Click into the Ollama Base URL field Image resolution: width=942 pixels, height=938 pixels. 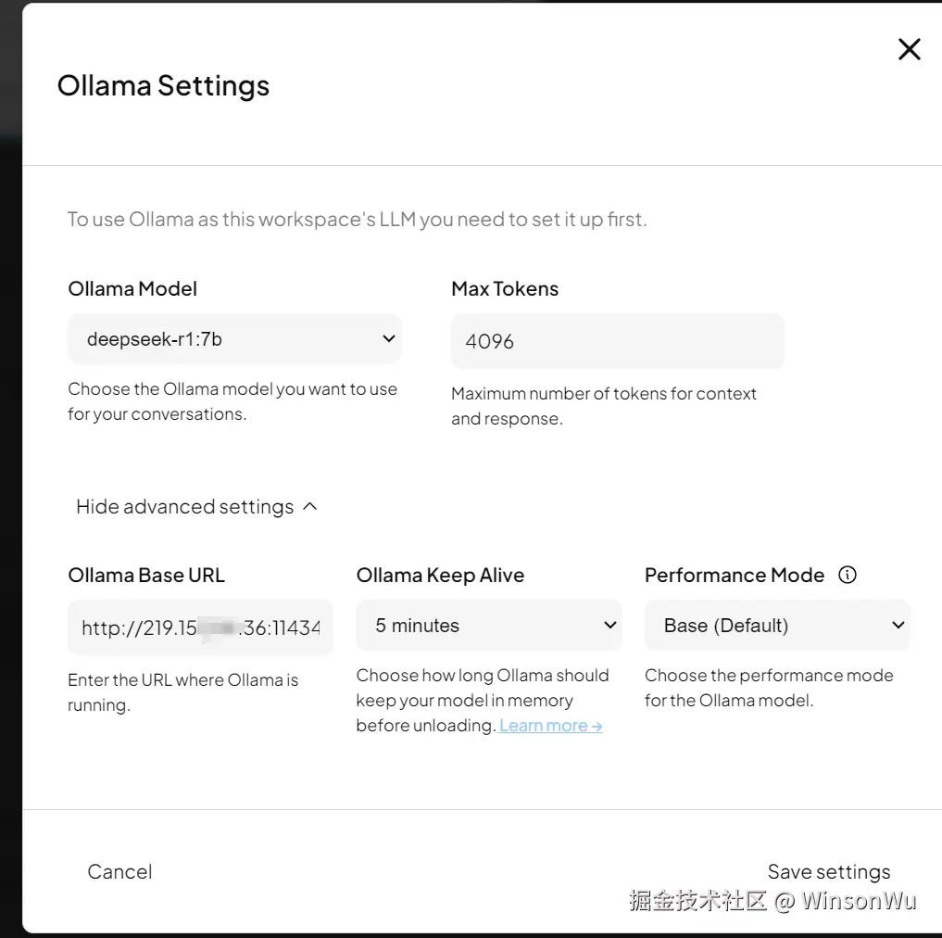click(200, 627)
